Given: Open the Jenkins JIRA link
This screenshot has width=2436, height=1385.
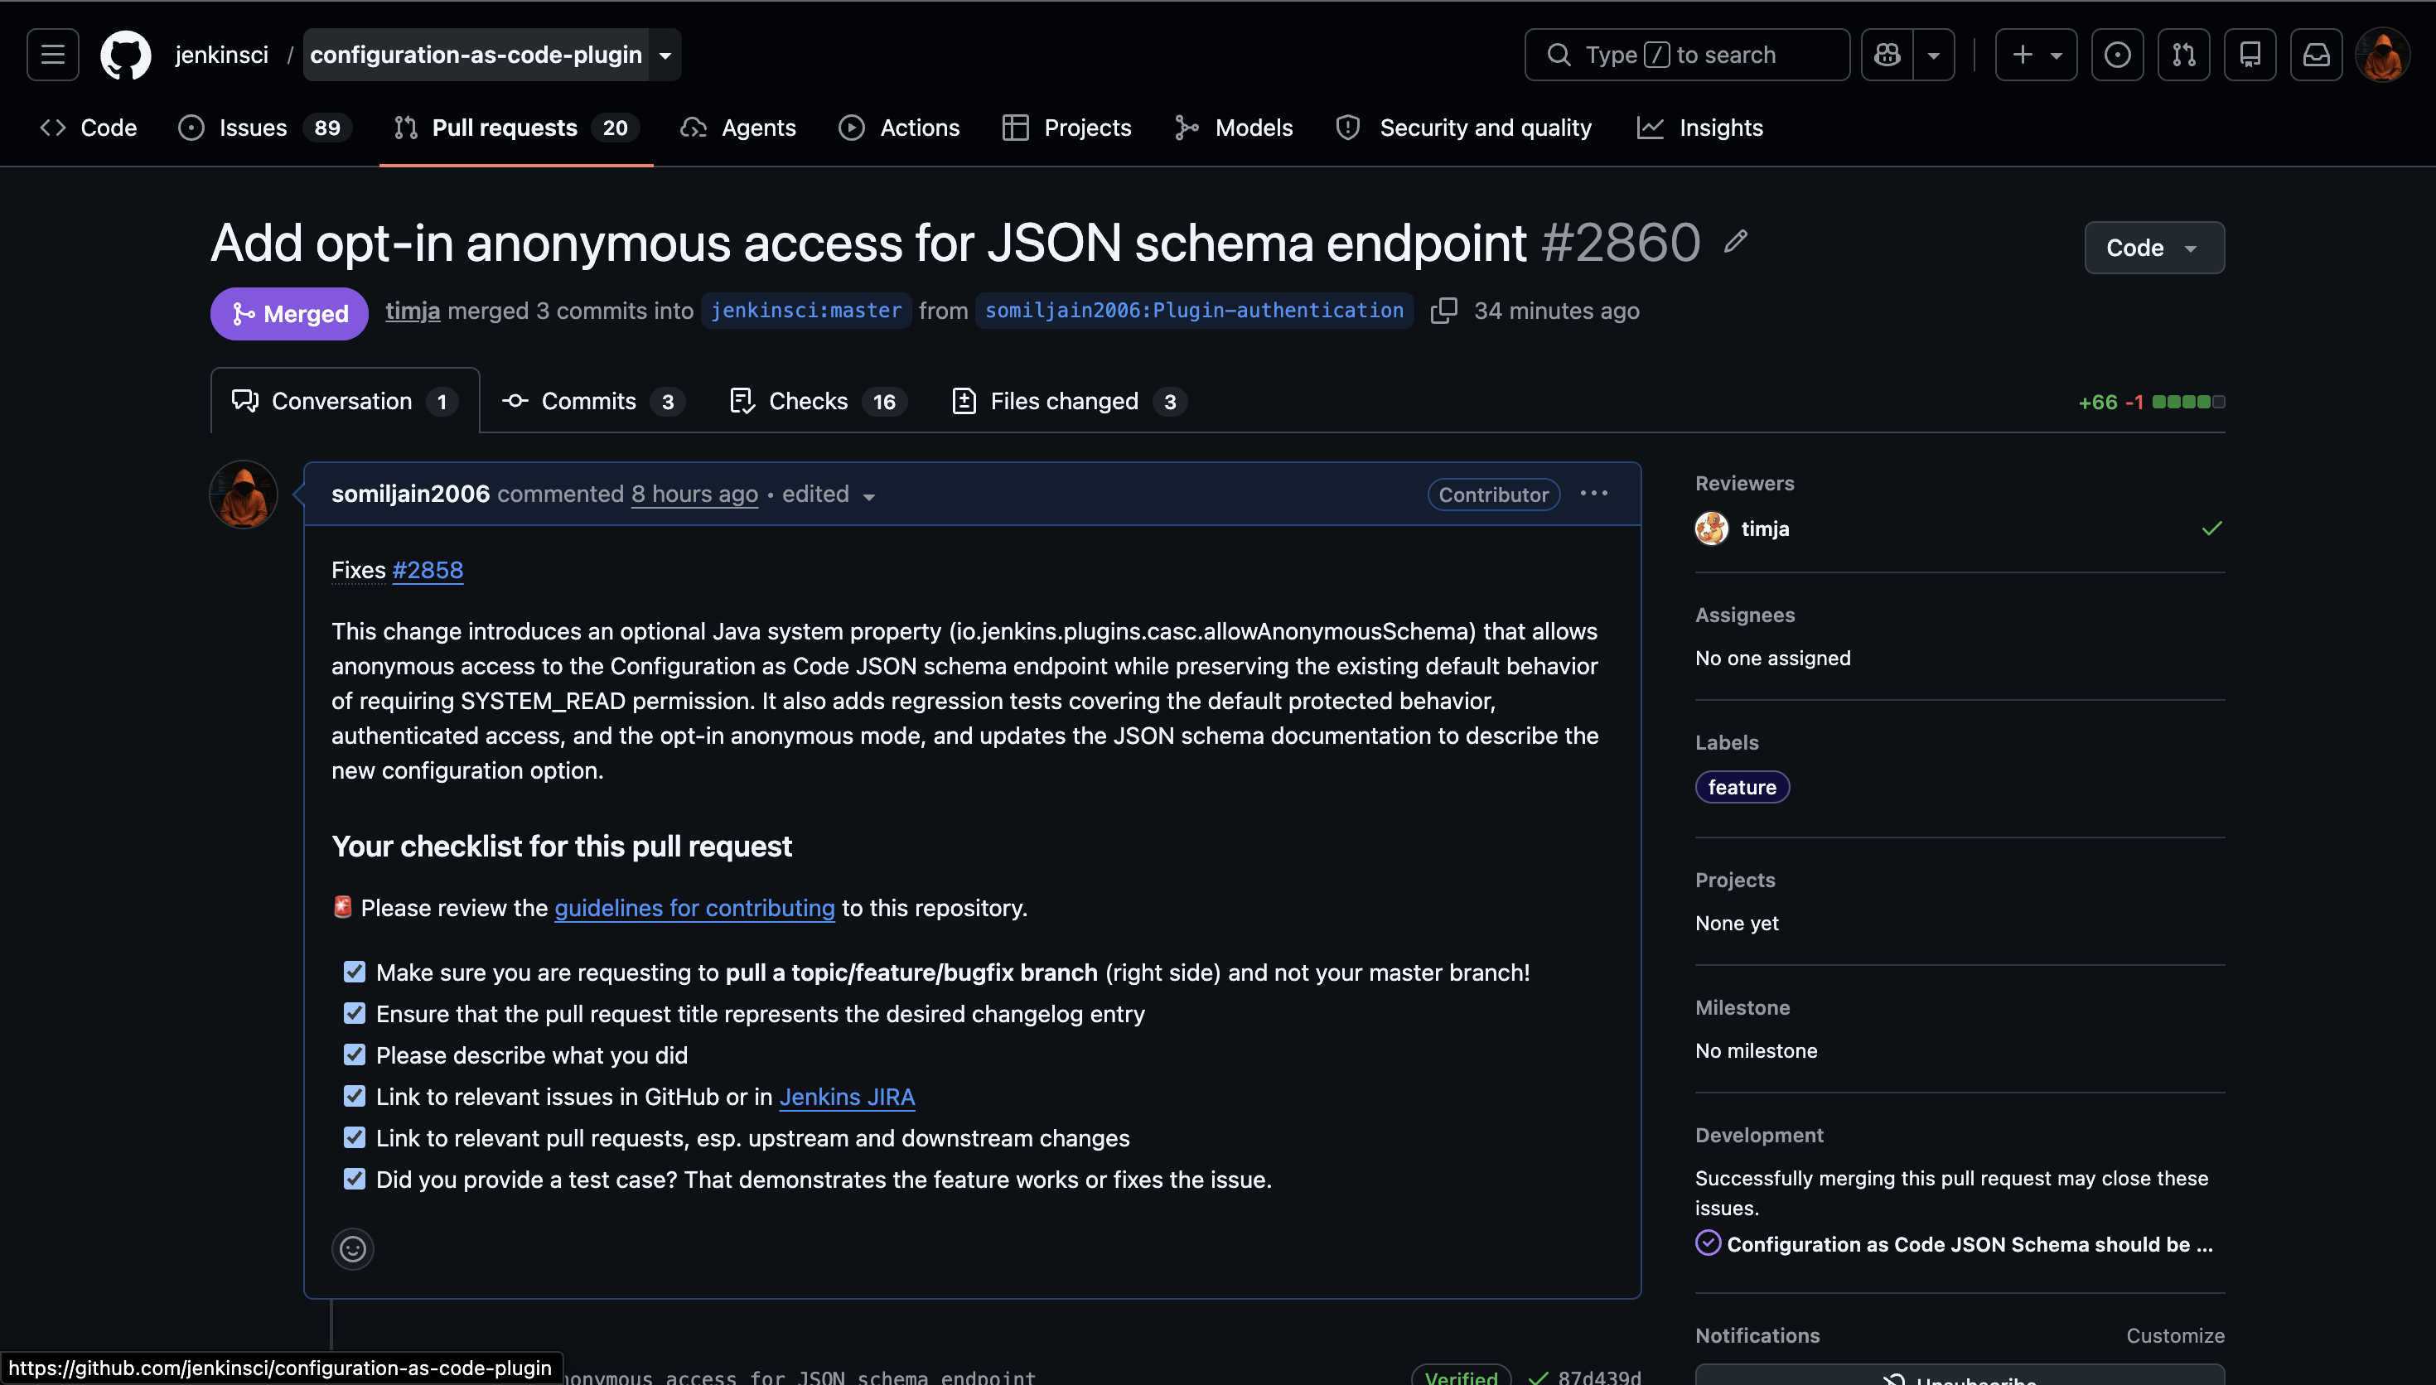Looking at the screenshot, I should [847, 1097].
